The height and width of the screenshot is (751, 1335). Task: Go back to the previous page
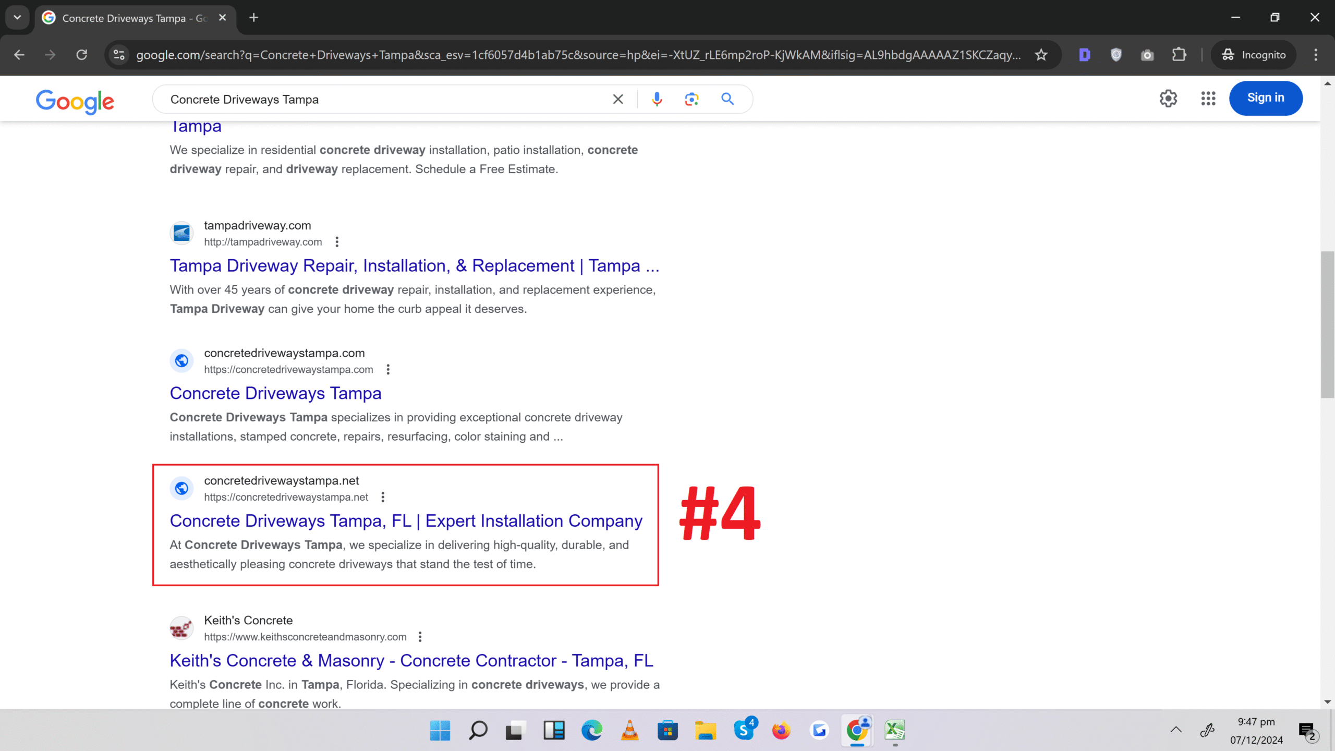pos(19,55)
